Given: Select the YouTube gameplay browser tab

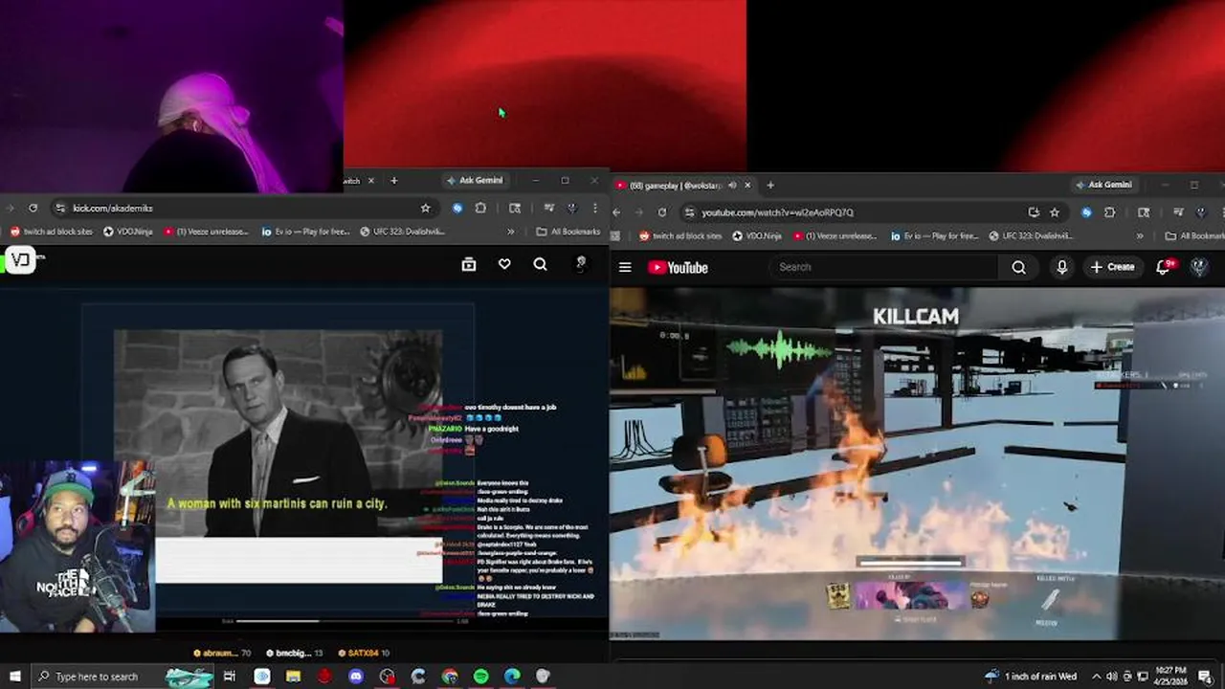Looking at the screenshot, I should tap(684, 185).
